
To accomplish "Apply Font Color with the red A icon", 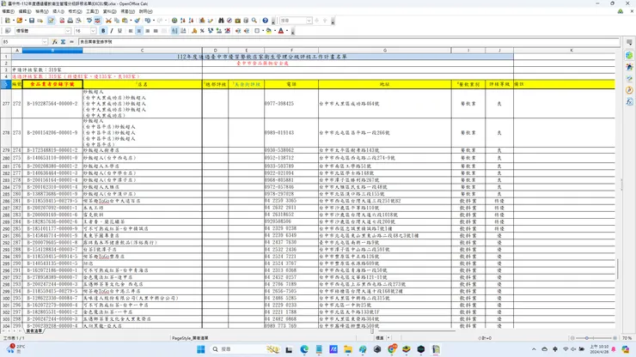I will pyautogui.click(x=281, y=31).
